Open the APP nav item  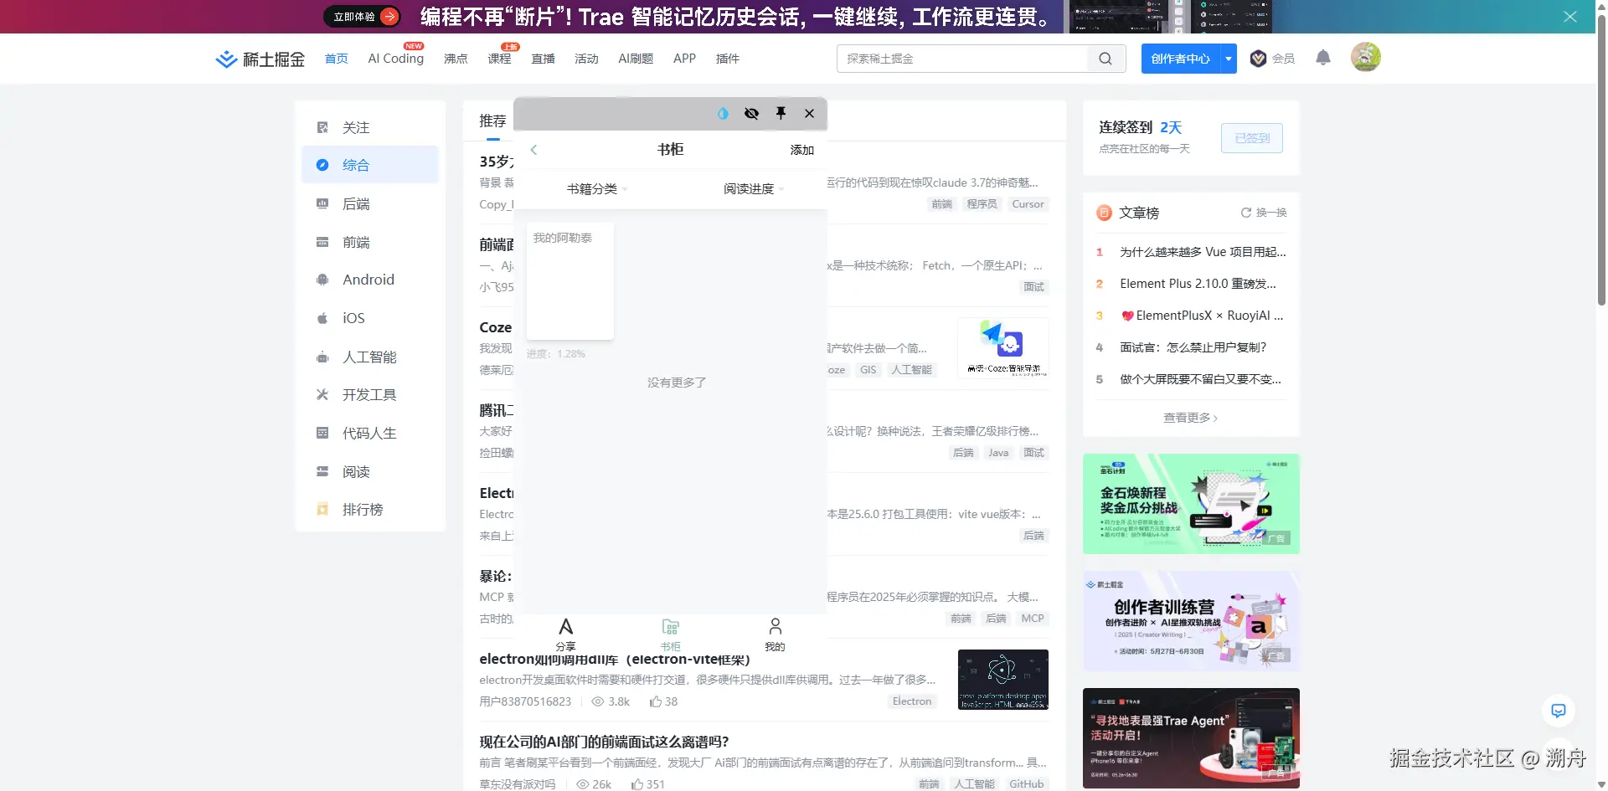click(x=684, y=59)
